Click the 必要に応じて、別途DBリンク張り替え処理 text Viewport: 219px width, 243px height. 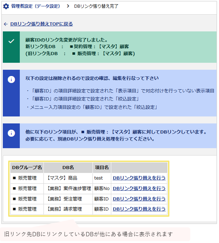coord(90,139)
